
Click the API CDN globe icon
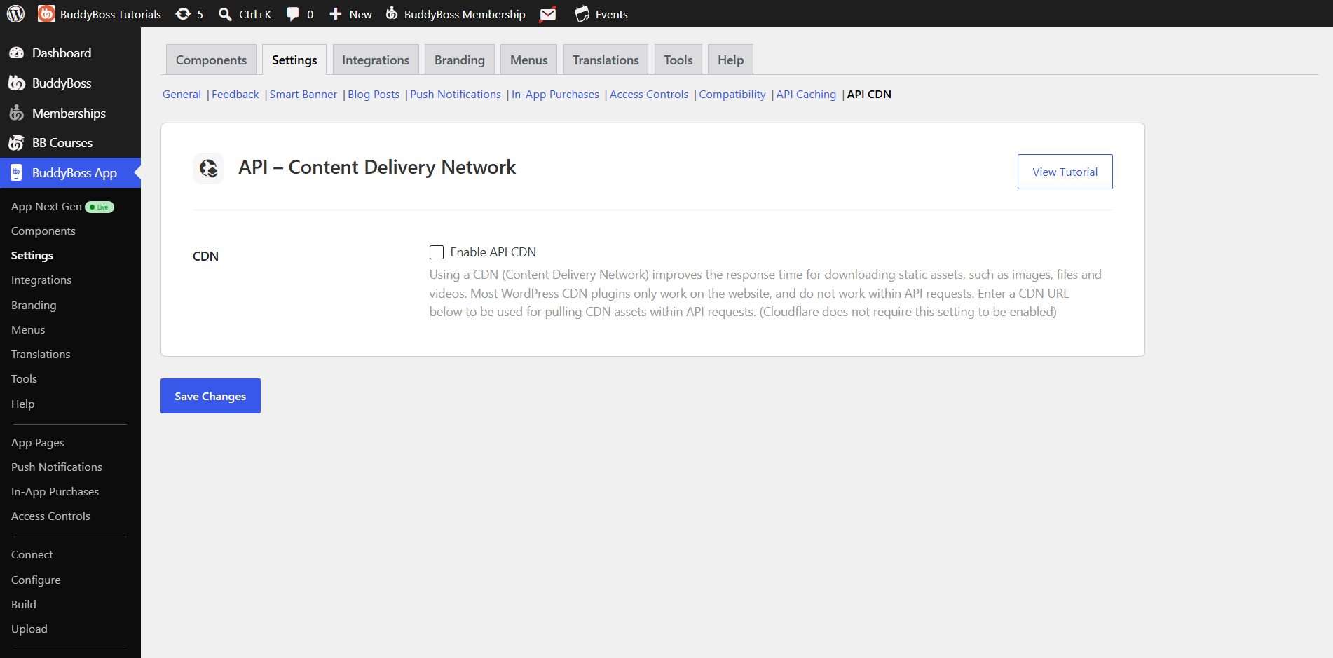click(x=208, y=168)
